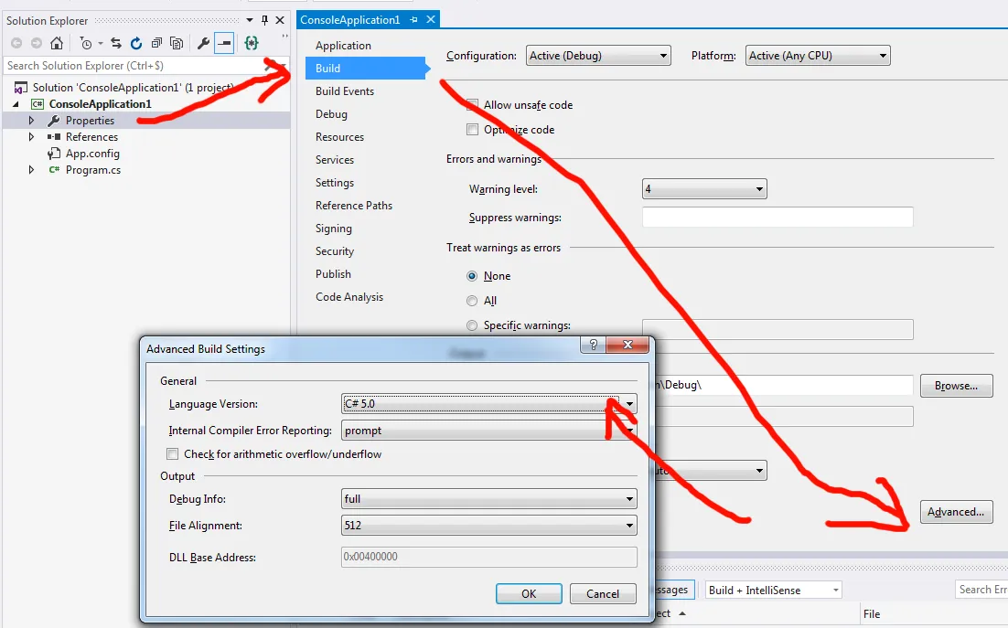
Task: Toggle the Optimize code checkbox
Action: 473,130
